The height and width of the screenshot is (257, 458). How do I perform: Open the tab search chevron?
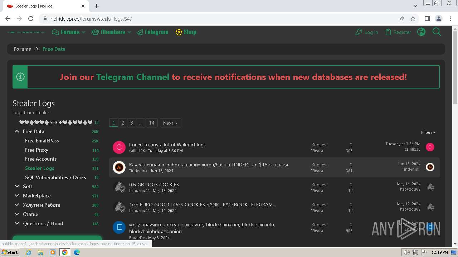(x=415, y=6)
